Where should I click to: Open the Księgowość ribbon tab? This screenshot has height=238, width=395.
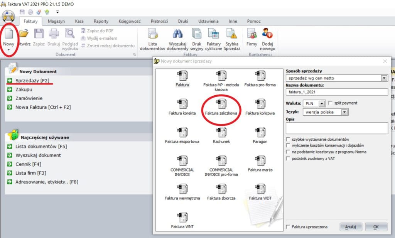click(129, 21)
